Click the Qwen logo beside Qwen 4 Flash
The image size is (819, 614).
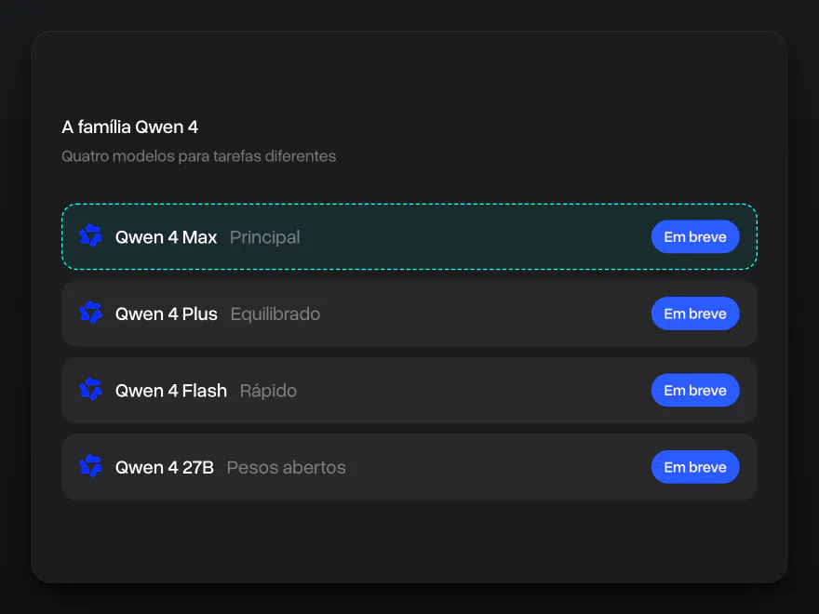(x=91, y=390)
